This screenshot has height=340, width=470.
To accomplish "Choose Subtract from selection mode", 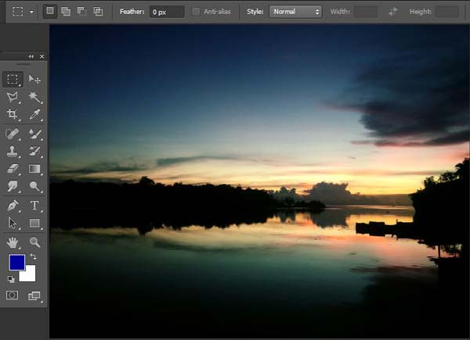I will pos(81,12).
